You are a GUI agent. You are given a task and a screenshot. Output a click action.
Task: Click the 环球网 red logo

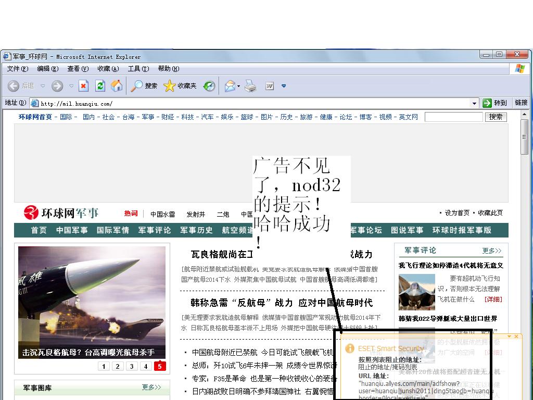point(31,213)
